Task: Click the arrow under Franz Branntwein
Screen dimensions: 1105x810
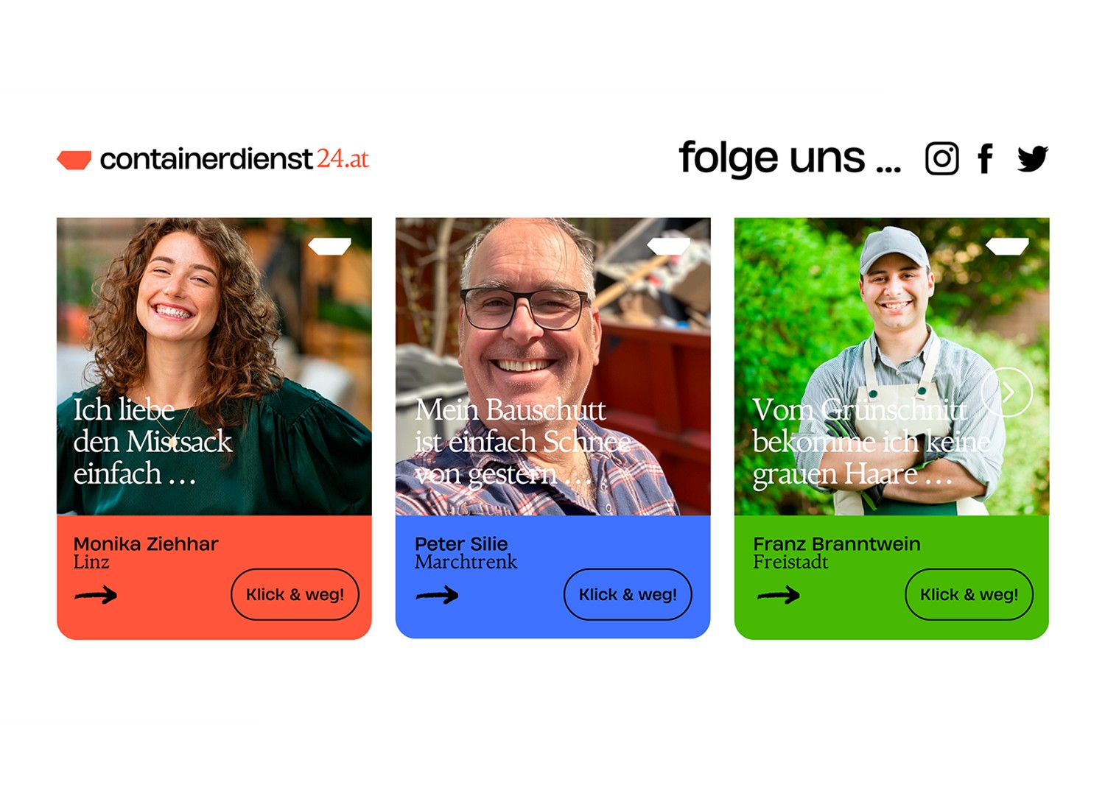Action: 778,595
